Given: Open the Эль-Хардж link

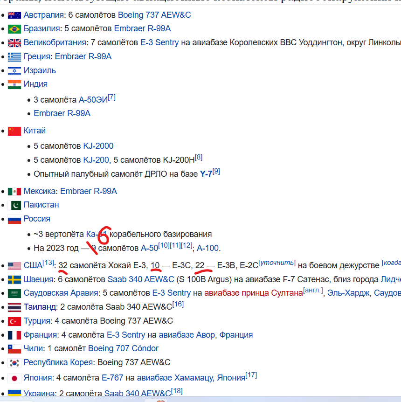Looking at the screenshot, I should click(348, 293).
